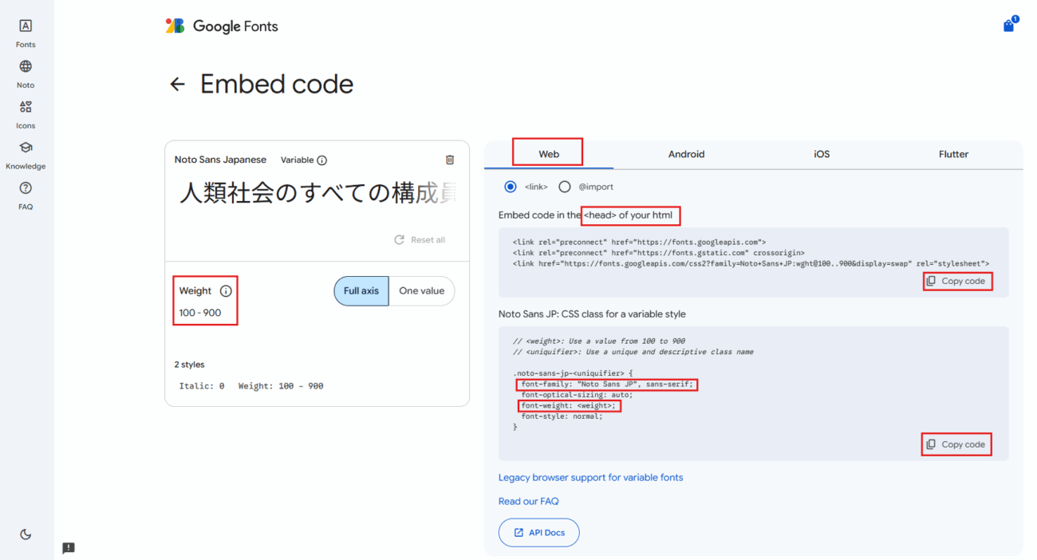1037x560 pixels.
Task: Switch weight to One value
Action: (421, 291)
